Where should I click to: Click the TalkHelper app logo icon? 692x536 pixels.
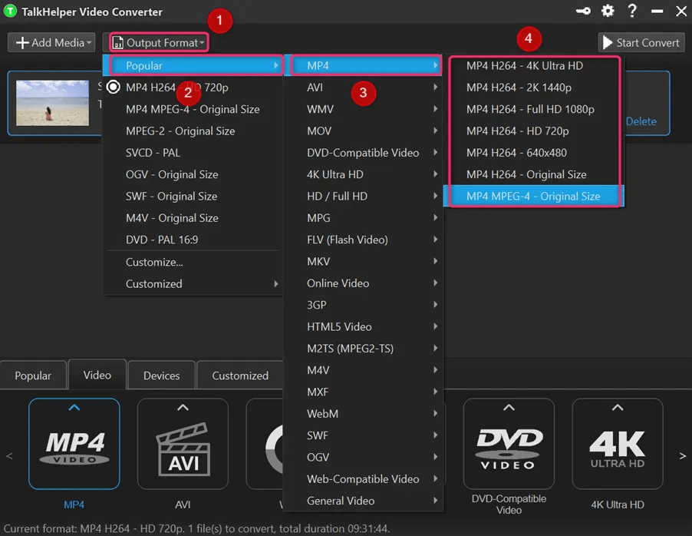[x=10, y=11]
